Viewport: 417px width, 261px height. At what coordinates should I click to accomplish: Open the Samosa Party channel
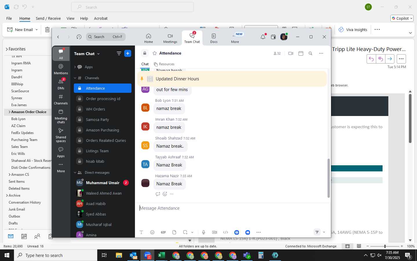click(x=103, y=119)
